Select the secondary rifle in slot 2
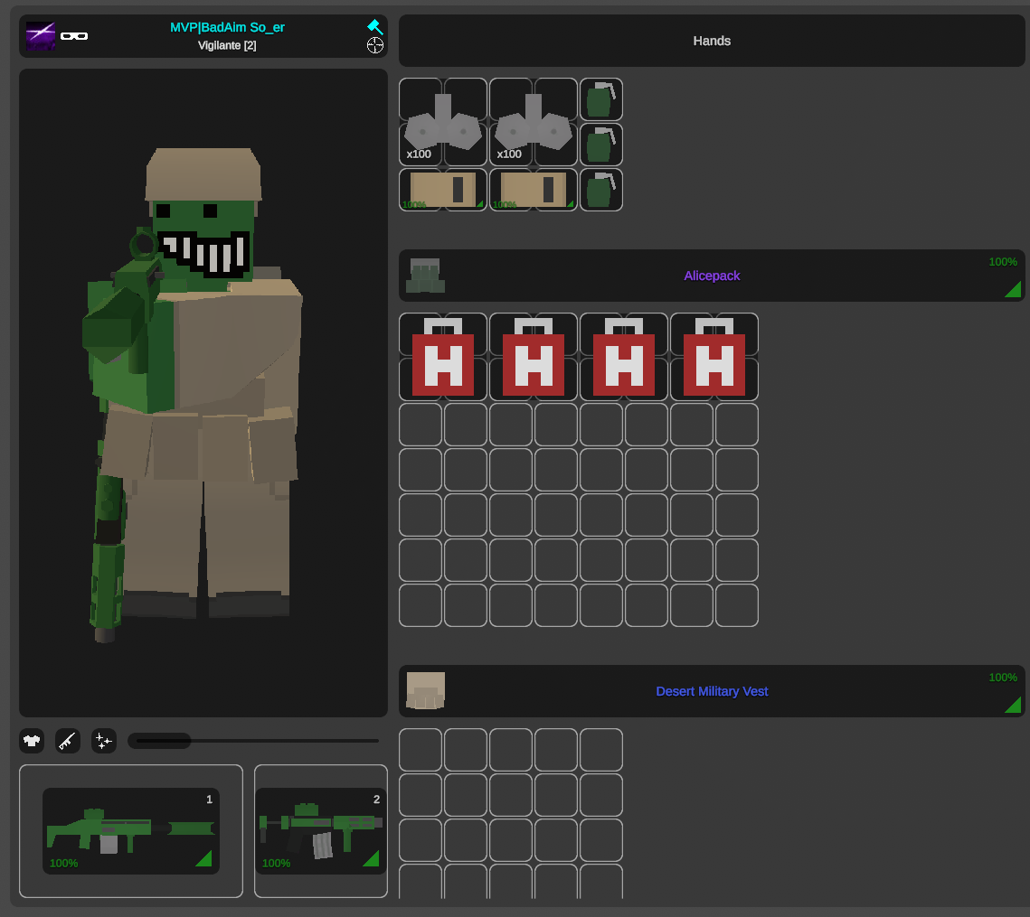 [x=321, y=831]
